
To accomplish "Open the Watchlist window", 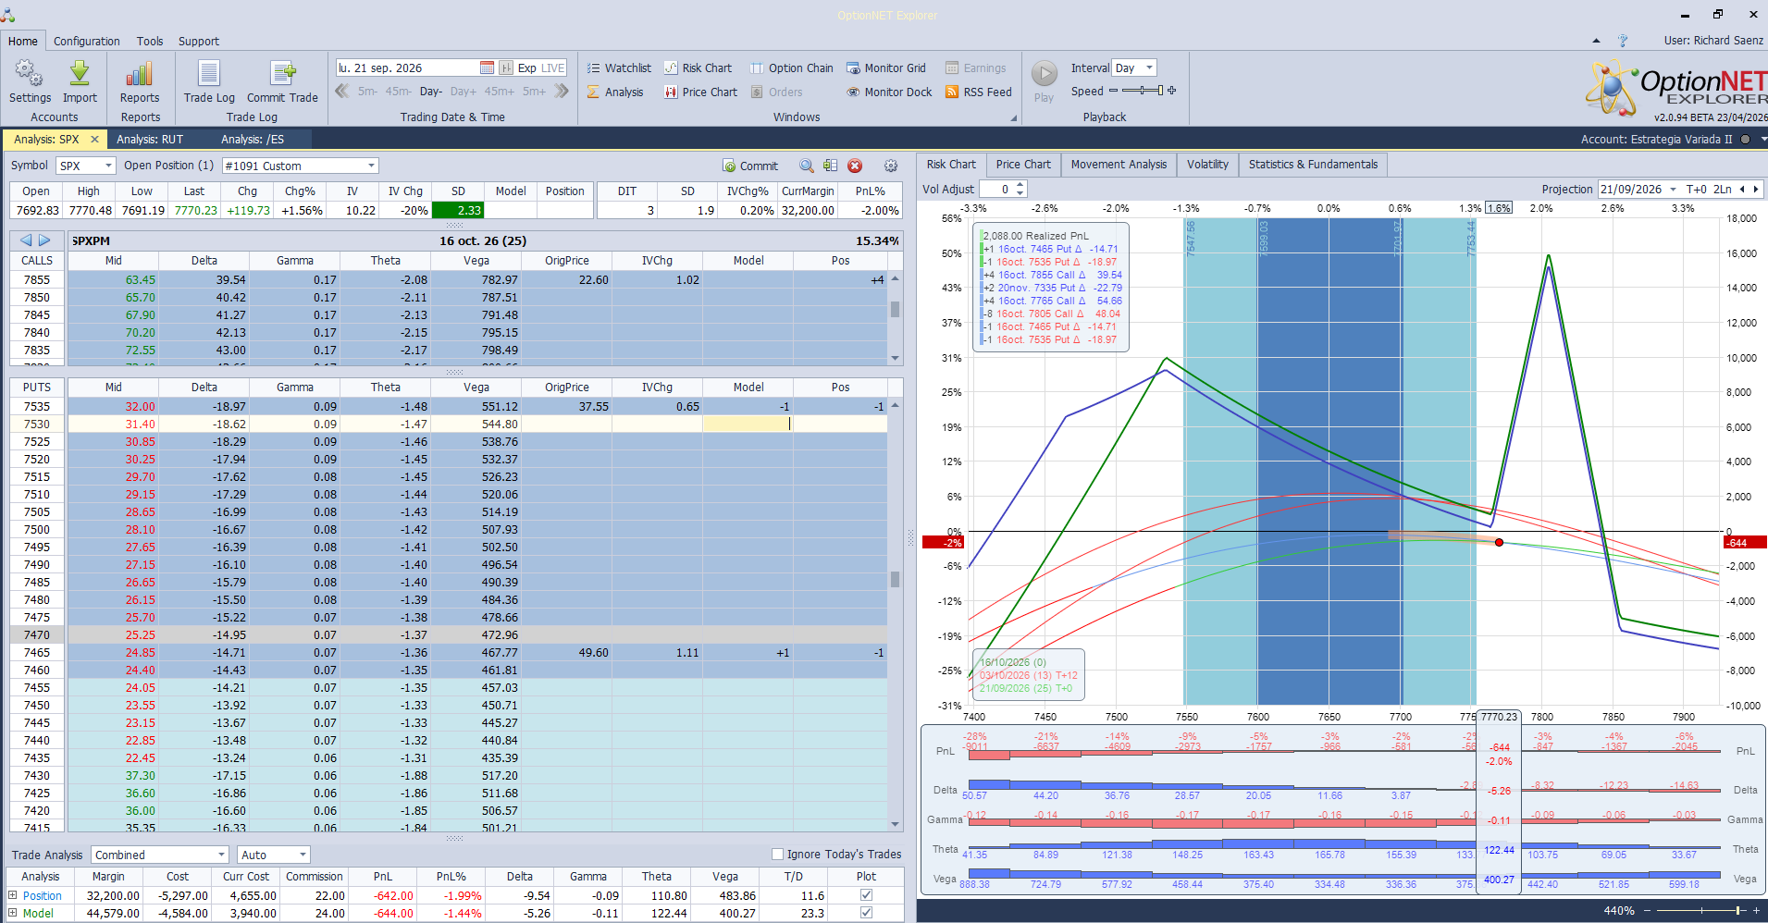I will click(x=619, y=68).
